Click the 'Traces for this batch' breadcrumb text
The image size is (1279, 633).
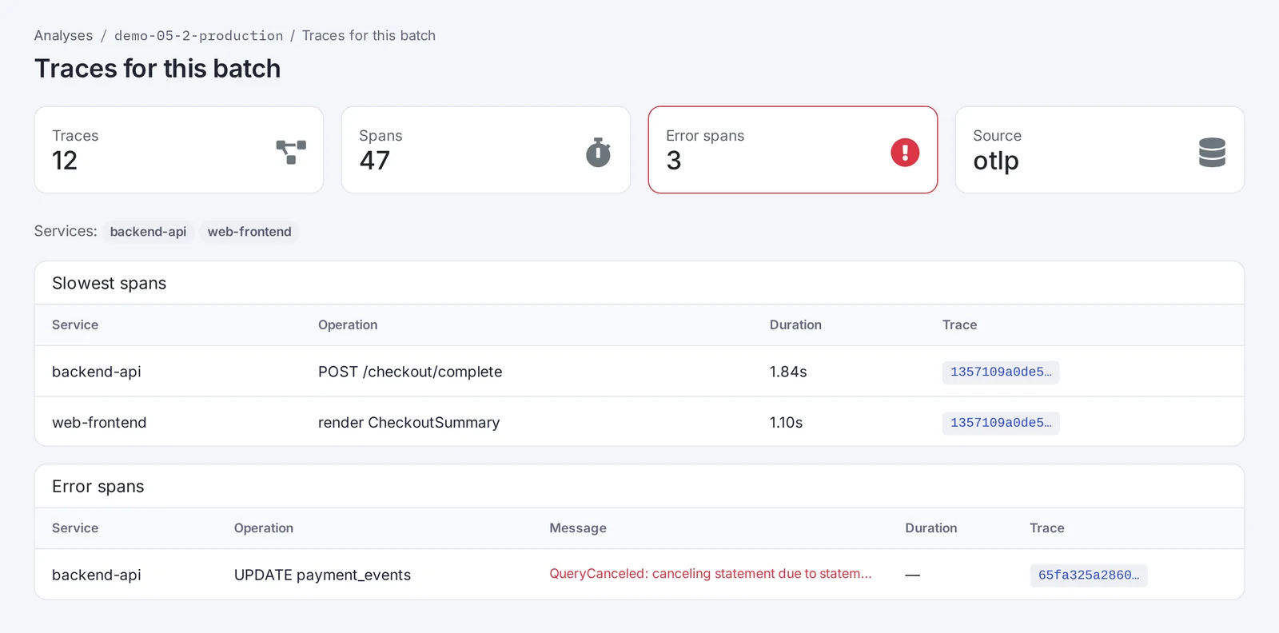click(x=369, y=35)
